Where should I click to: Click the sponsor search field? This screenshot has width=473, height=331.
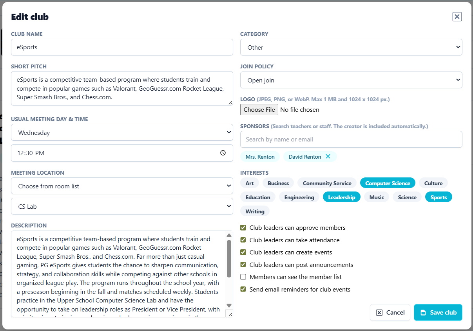point(351,140)
